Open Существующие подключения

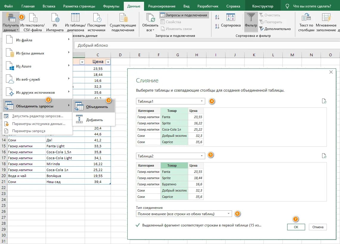(123, 22)
